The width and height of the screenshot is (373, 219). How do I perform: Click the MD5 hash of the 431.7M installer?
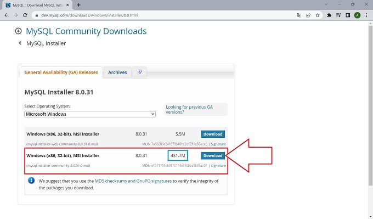[x=179, y=166]
